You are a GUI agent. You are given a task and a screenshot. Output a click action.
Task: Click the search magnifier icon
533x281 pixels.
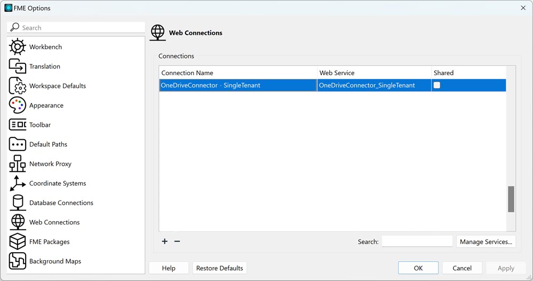tap(14, 27)
